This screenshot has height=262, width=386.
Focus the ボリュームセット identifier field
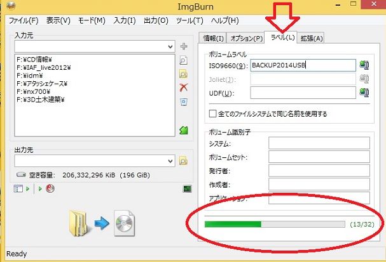319,157
